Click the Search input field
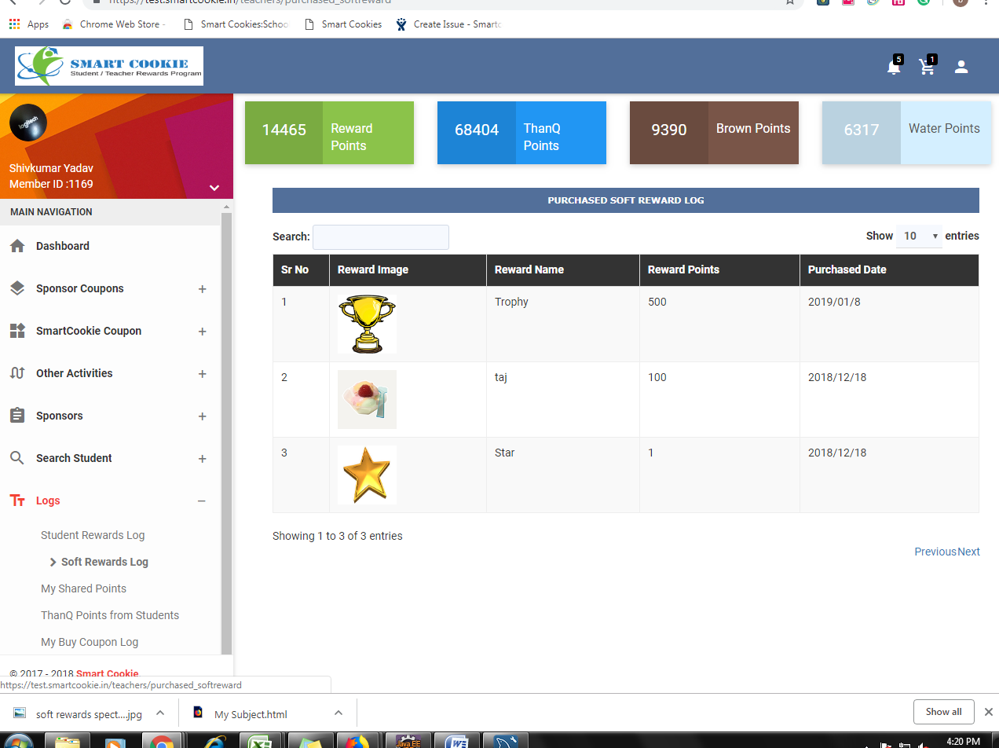Viewport: 999px width, 748px height. click(381, 236)
